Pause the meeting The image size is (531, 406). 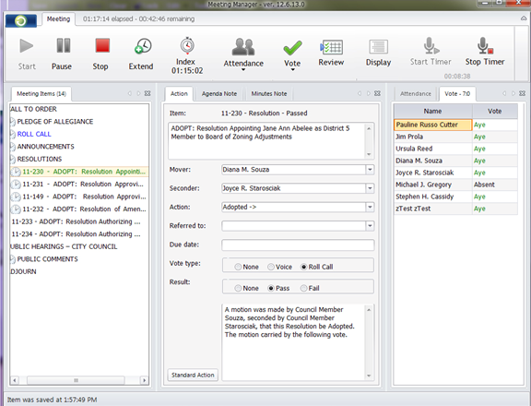pos(64,46)
